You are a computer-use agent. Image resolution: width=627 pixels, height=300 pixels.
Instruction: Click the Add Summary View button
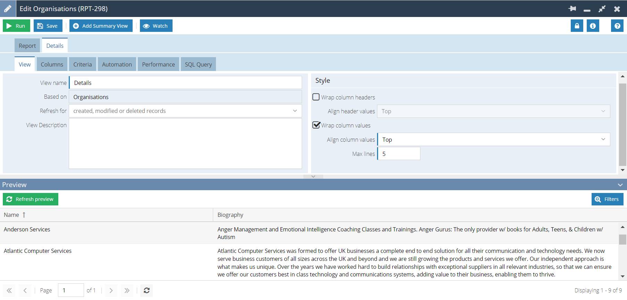[x=101, y=26]
